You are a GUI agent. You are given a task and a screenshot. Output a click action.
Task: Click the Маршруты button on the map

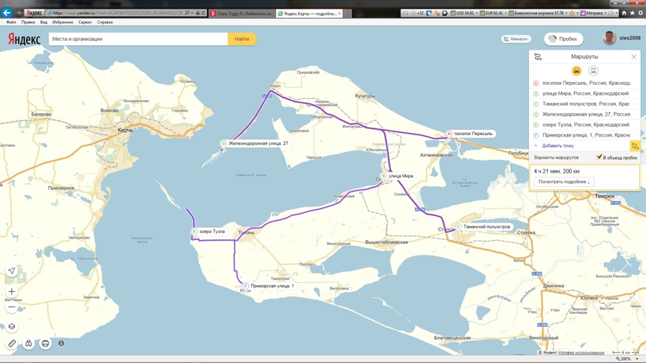point(516,39)
